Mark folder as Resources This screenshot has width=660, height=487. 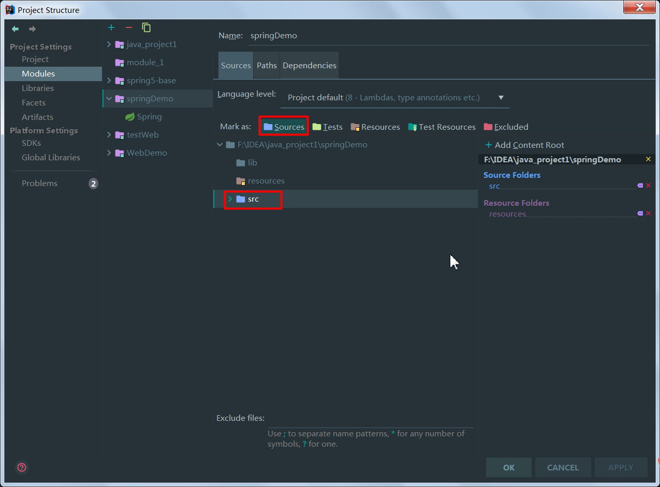(x=375, y=127)
